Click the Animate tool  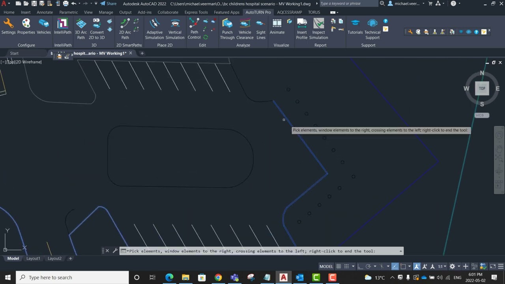point(277,26)
